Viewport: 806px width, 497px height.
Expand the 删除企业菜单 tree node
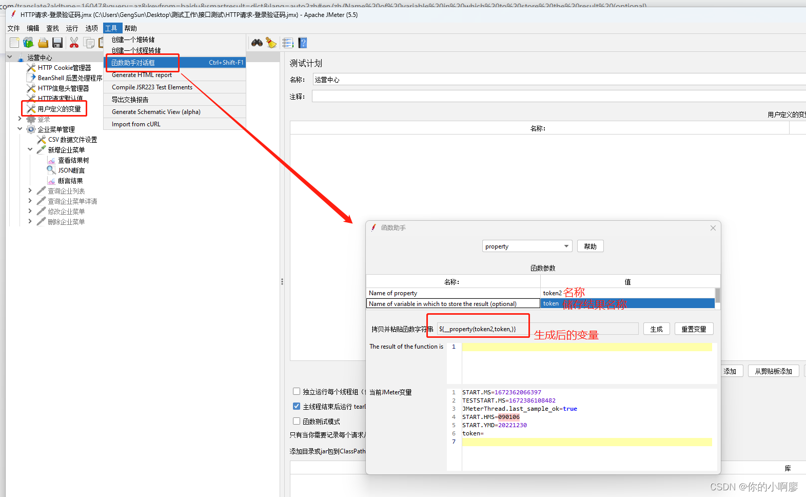30,221
